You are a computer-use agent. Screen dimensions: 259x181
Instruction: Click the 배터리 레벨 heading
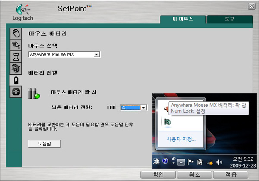(x=43, y=73)
